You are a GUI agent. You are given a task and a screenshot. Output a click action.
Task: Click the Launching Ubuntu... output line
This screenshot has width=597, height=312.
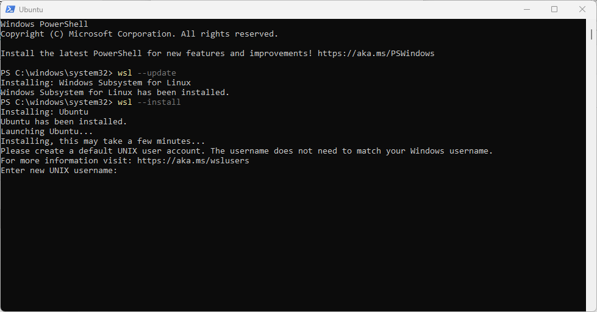click(x=46, y=131)
